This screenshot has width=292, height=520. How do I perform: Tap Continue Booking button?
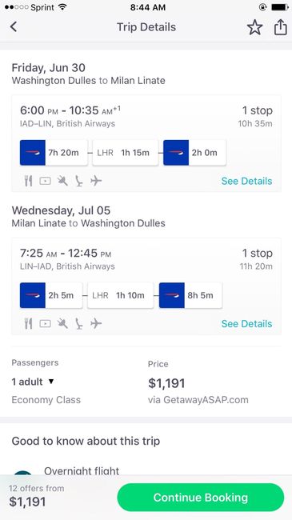(x=201, y=498)
